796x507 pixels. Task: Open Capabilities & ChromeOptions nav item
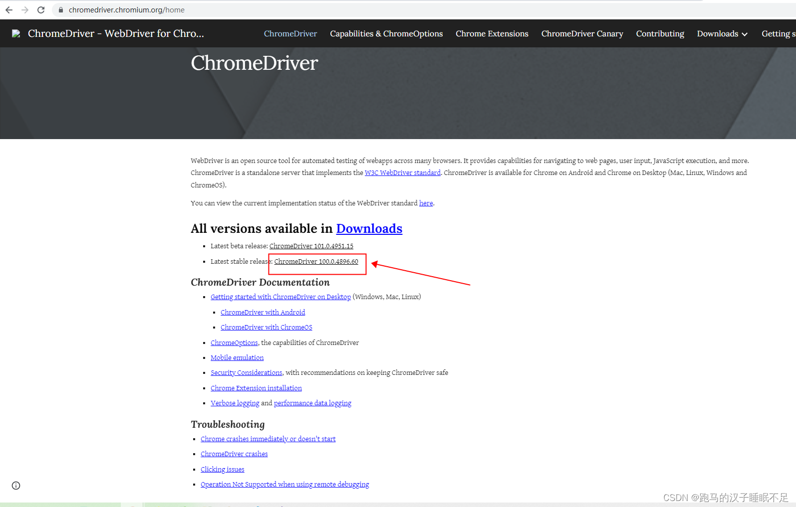click(x=386, y=33)
